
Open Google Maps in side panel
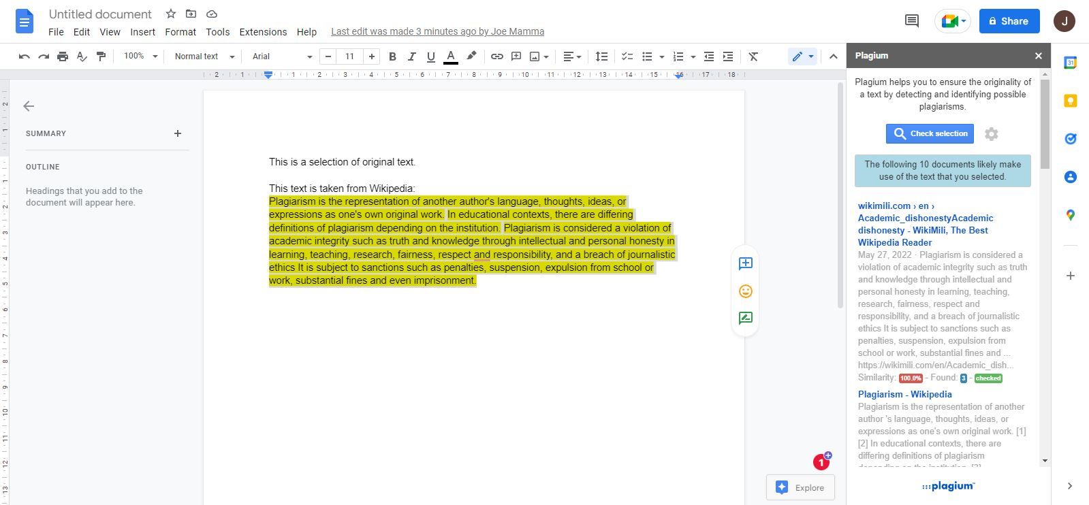pyautogui.click(x=1071, y=215)
